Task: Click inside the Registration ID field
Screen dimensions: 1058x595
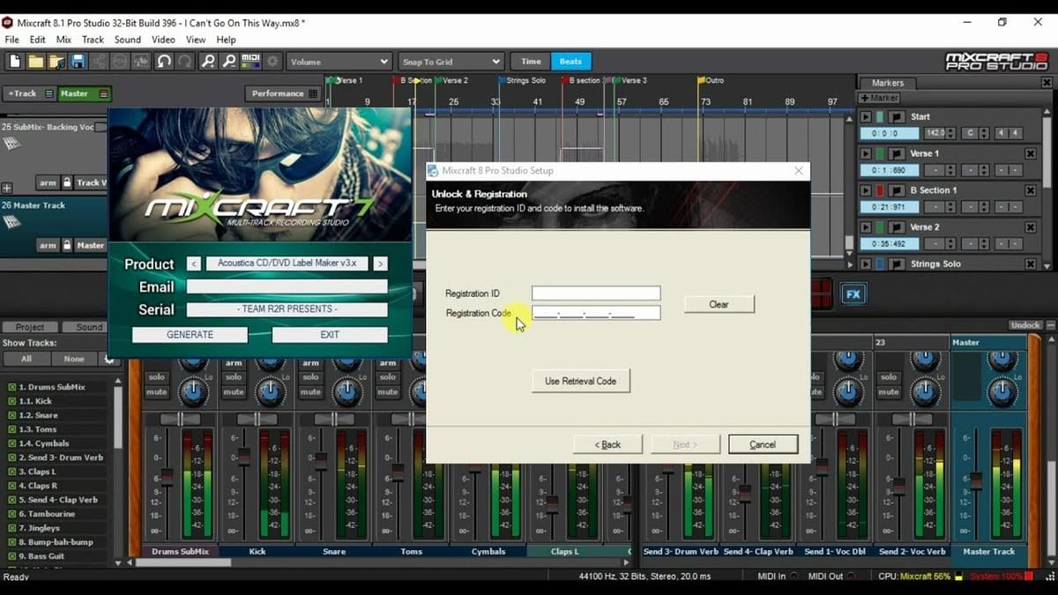Action: tap(595, 292)
